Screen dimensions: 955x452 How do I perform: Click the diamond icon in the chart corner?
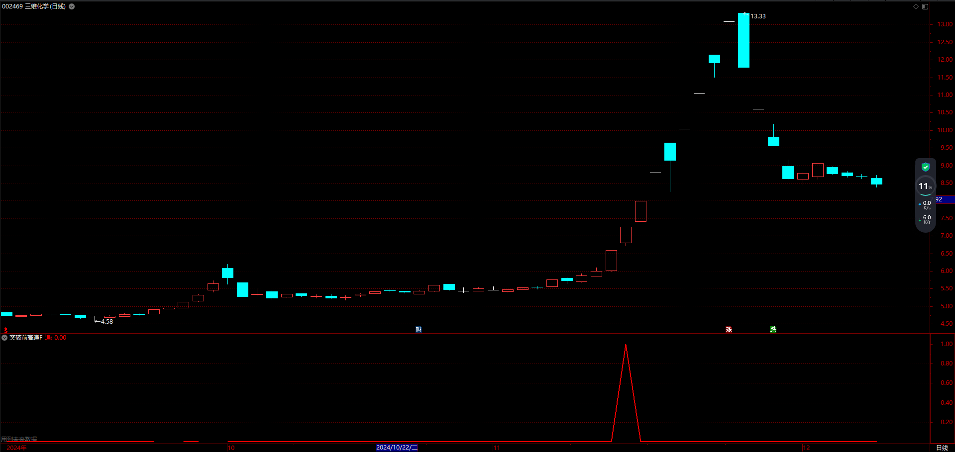916,6
